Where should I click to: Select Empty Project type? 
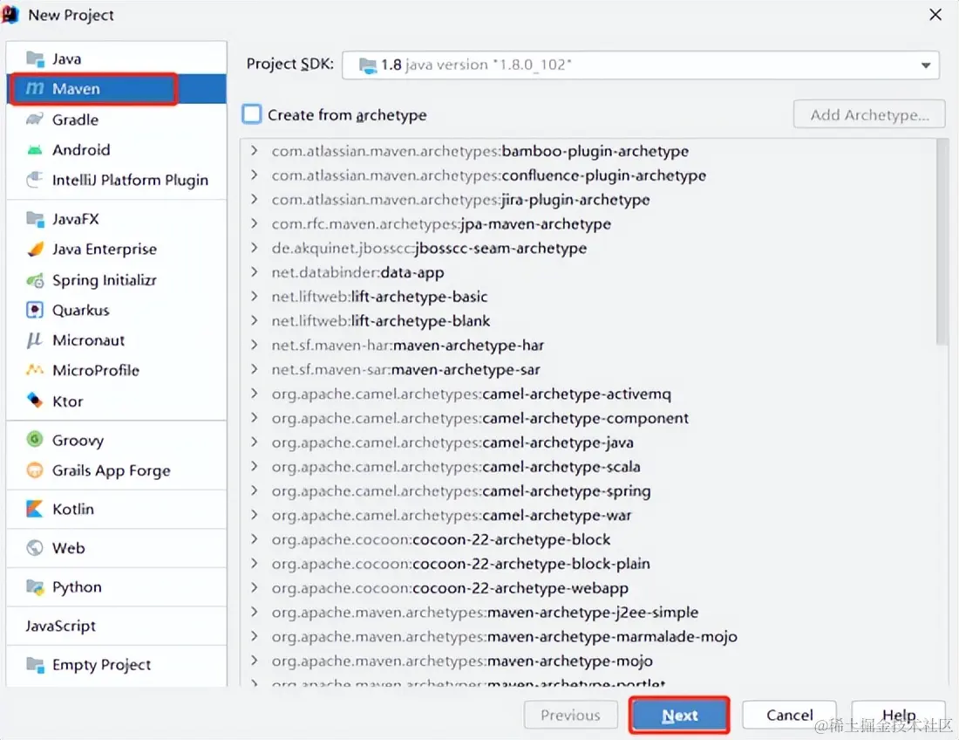click(116, 665)
